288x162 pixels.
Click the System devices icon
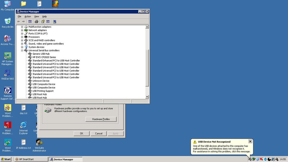click(26, 47)
